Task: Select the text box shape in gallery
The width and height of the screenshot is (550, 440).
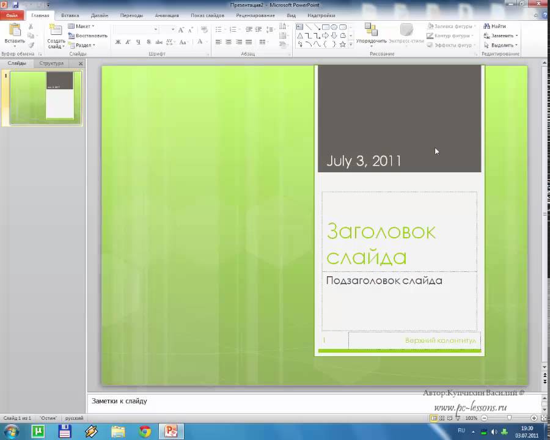Action: pos(300,27)
